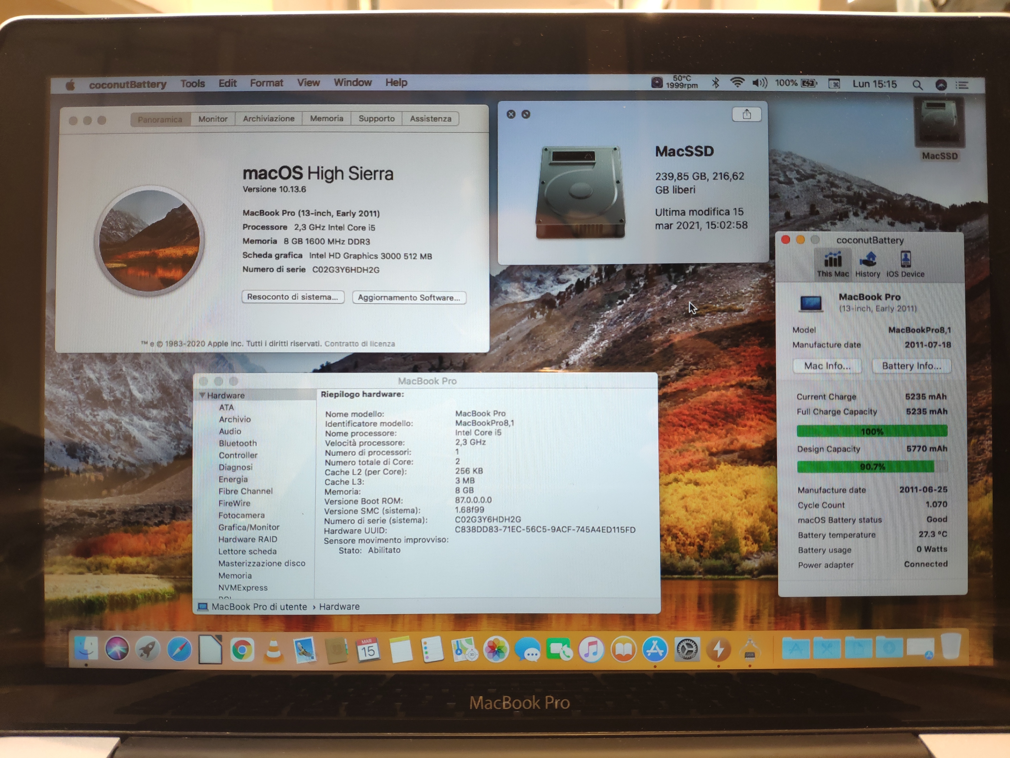Click 90.7% design capacity bar
This screenshot has width=1010, height=758.
872,467
